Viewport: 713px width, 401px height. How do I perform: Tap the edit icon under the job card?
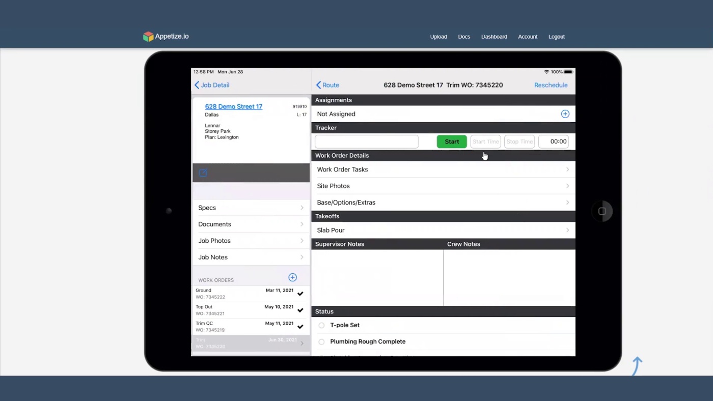tap(203, 173)
